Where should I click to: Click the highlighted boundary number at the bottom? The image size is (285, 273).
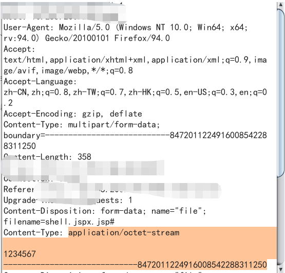tap(202, 265)
